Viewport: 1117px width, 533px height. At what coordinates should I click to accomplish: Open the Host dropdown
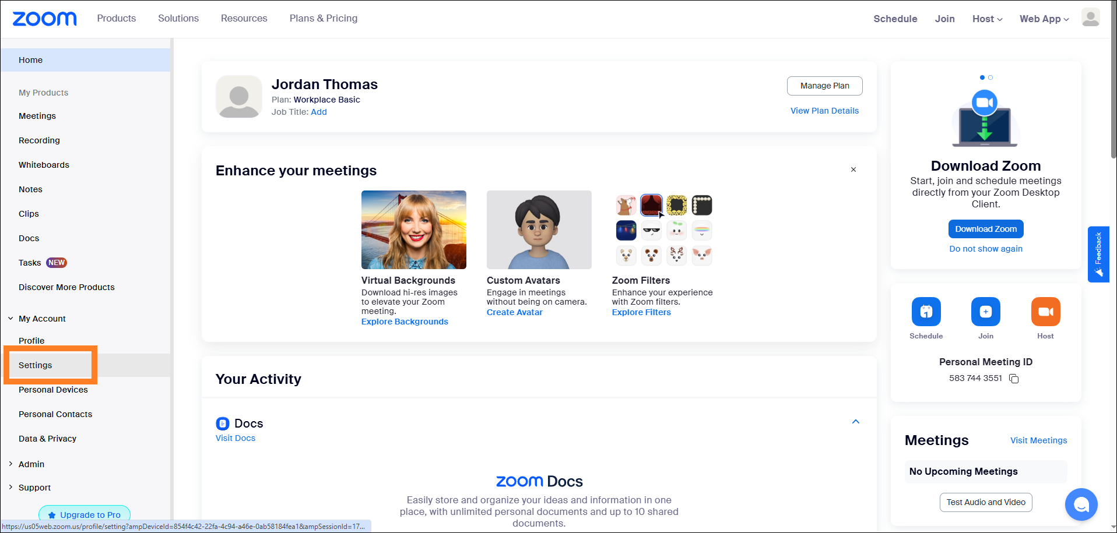click(x=987, y=19)
